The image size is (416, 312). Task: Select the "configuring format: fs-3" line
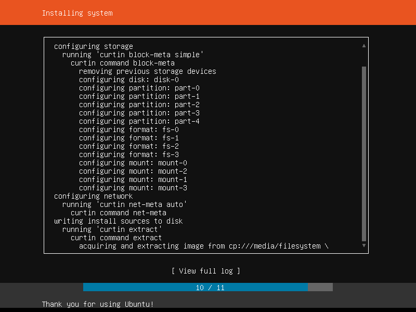coord(129,154)
